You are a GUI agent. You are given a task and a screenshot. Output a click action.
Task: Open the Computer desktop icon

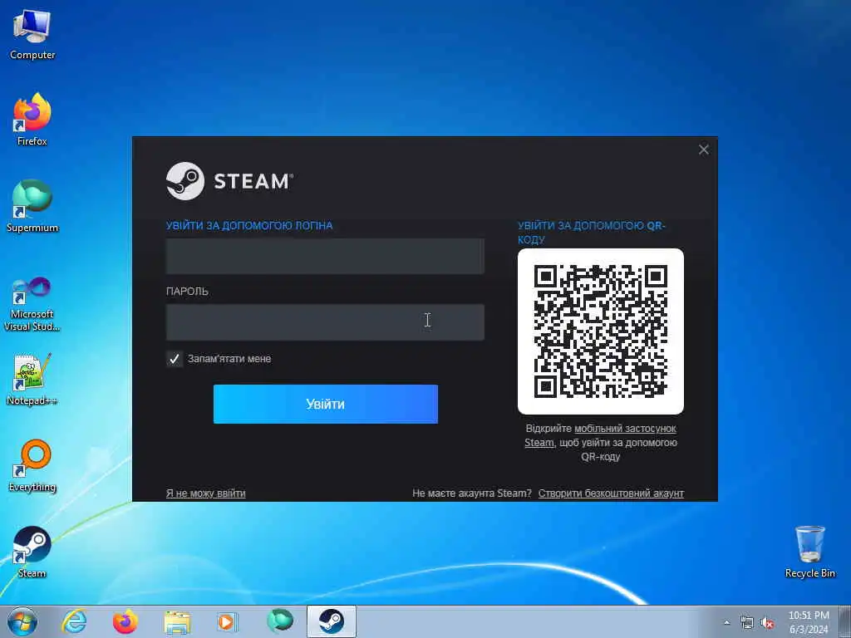click(32, 34)
